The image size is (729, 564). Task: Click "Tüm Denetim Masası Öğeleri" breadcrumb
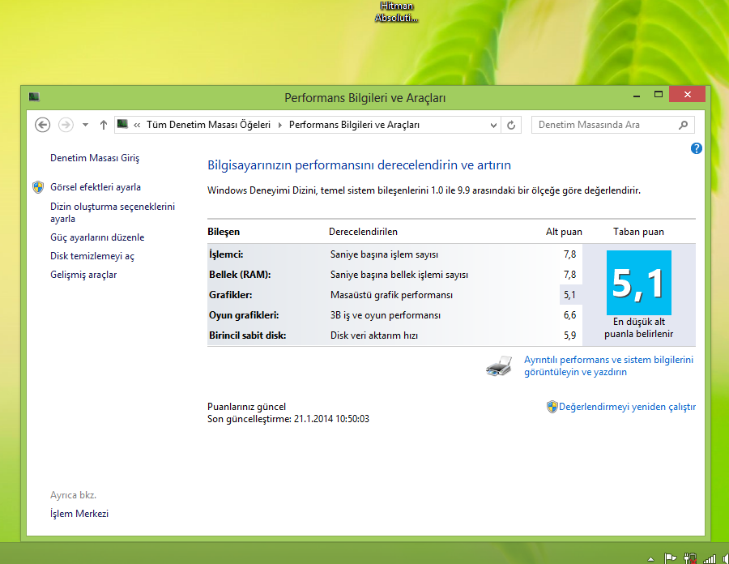click(x=208, y=125)
